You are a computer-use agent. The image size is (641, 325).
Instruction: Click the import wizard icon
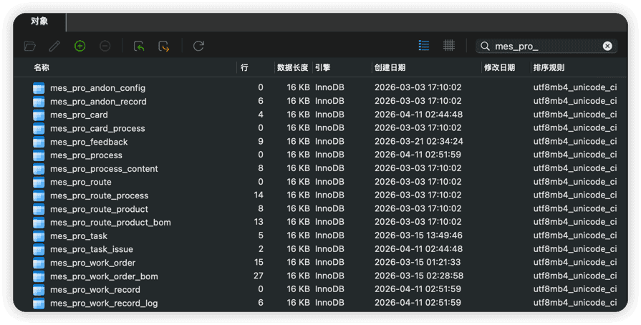pos(139,47)
